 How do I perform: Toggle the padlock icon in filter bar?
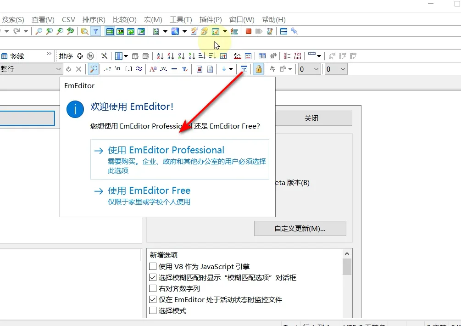click(x=258, y=69)
